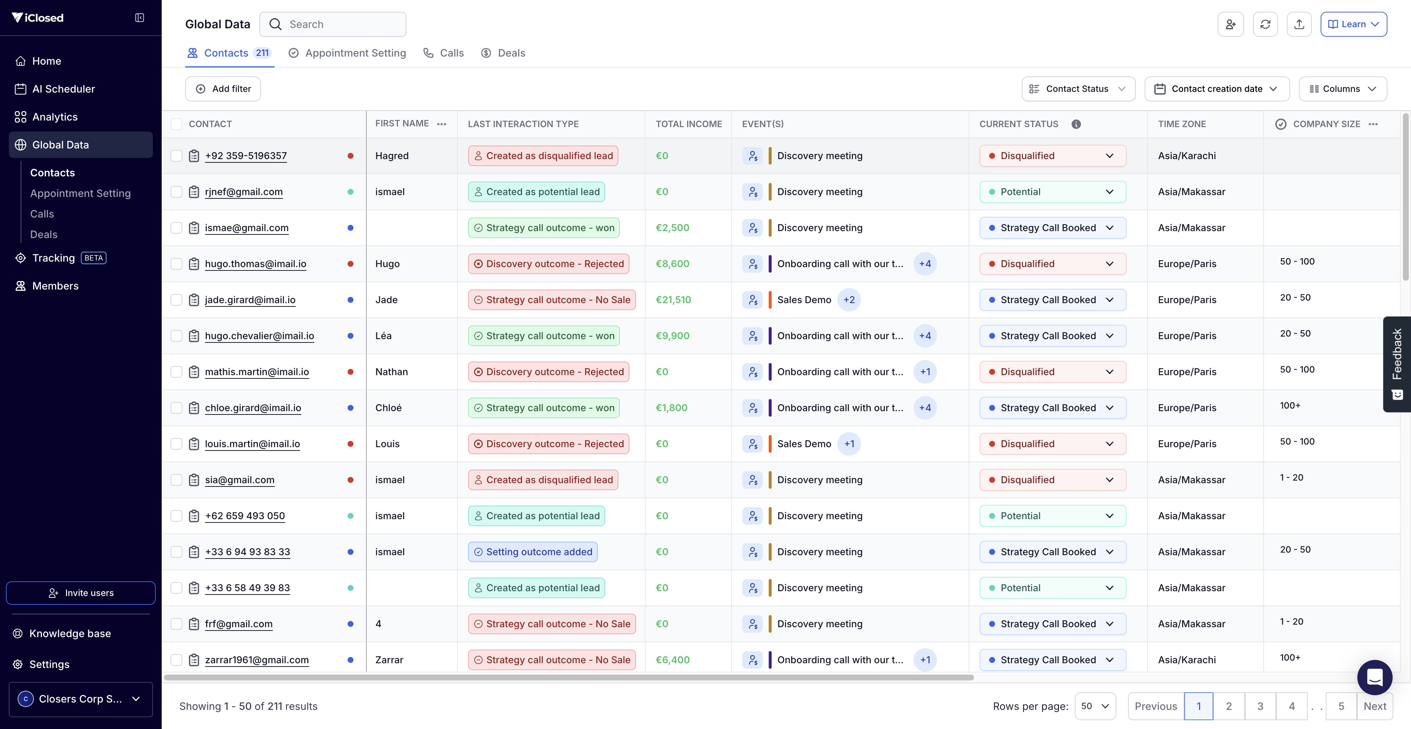Toggle the select-all contacts checkbox

(176, 124)
